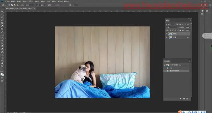Enable Add to Selection mode in the options bar

tap(12, 5)
